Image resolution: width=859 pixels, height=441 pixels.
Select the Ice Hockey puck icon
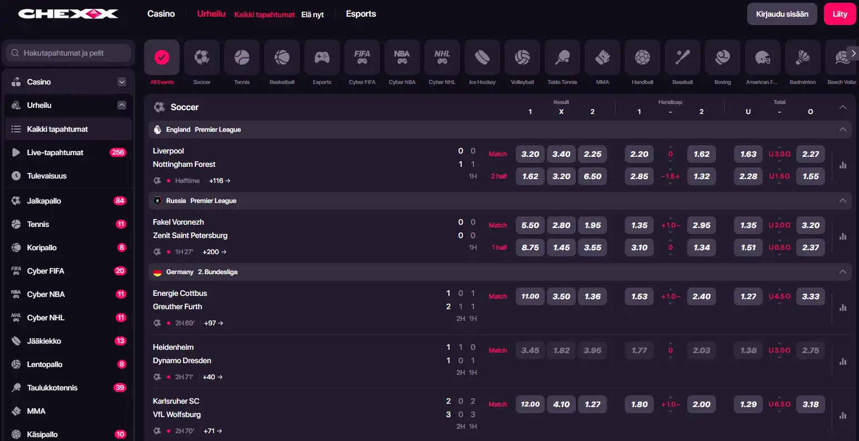point(482,57)
